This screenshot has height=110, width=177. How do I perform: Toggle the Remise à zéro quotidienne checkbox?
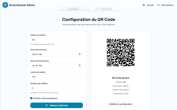tap(31, 98)
